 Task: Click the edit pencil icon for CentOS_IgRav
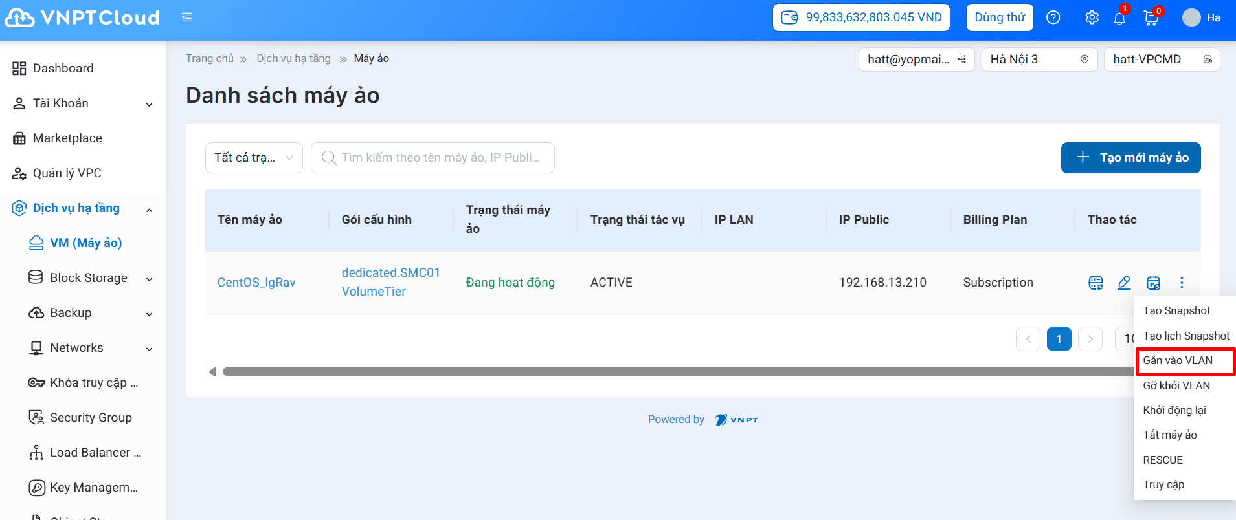[x=1124, y=283]
